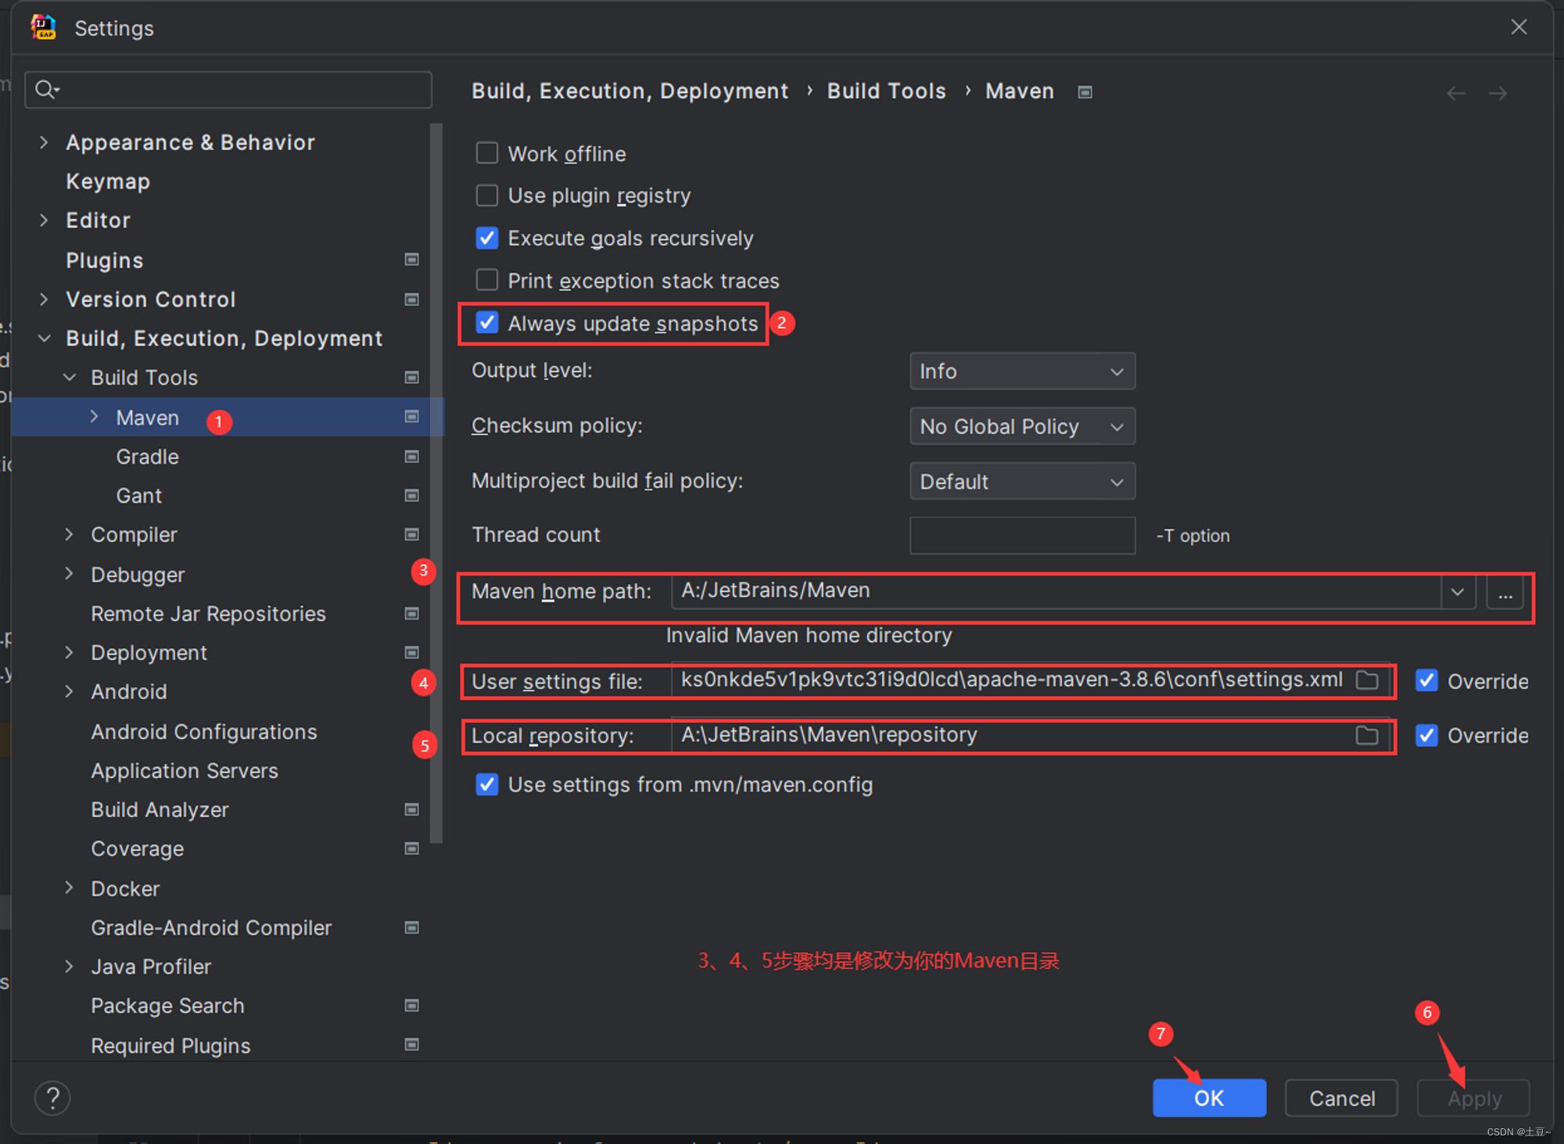Image resolution: width=1564 pixels, height=1144 pixels.
Task: Expand the Editor section
Action: tap(44, 221)
